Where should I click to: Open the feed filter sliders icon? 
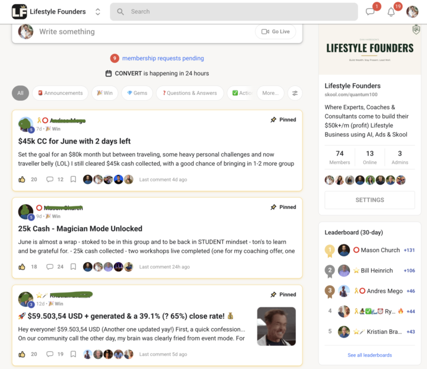(295, 93)
